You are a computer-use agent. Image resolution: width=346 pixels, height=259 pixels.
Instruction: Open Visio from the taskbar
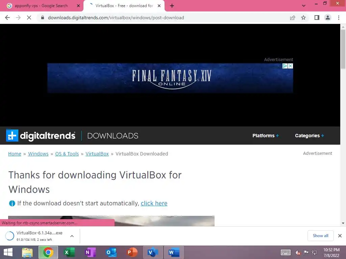coord(153,252)
